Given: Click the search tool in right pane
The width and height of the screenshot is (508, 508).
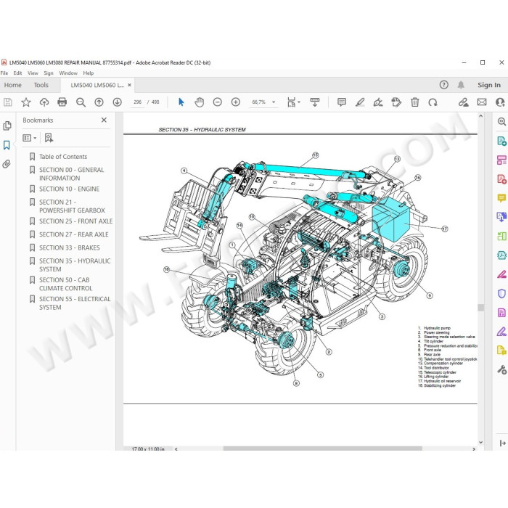Looking at the screenshot, I should 501,122.
